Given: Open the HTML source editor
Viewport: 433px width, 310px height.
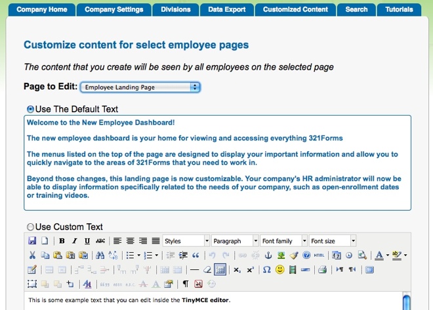Looking at the screenshot, I should coord(319,255).
